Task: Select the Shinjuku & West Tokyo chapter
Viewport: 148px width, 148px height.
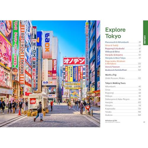Action: pos(123,58)
